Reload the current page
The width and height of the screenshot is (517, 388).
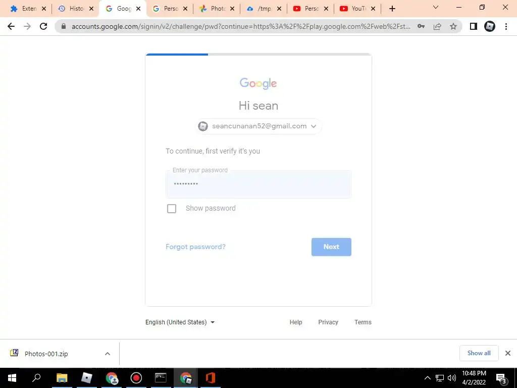pyautogui.click(x=43, y=26)
